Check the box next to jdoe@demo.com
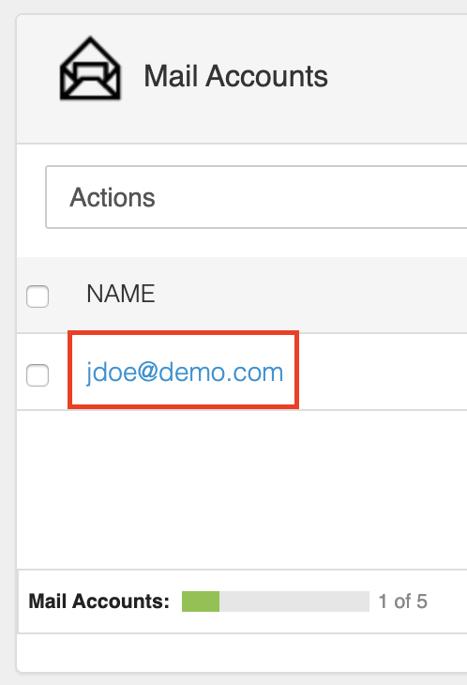 tap(38, 375)
